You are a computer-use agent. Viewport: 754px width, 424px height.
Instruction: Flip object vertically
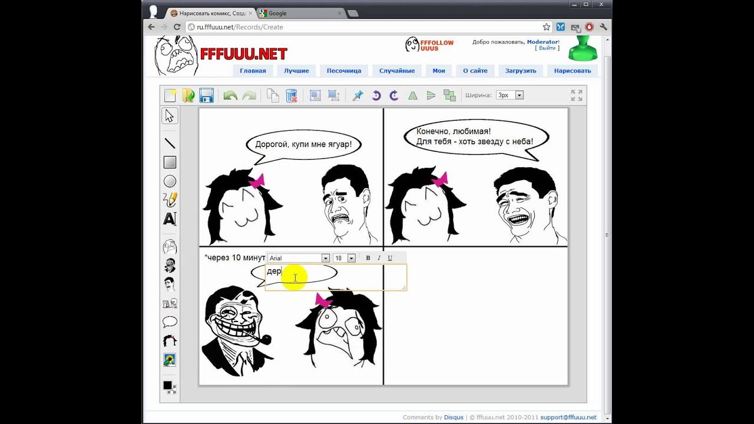[431, 95]
